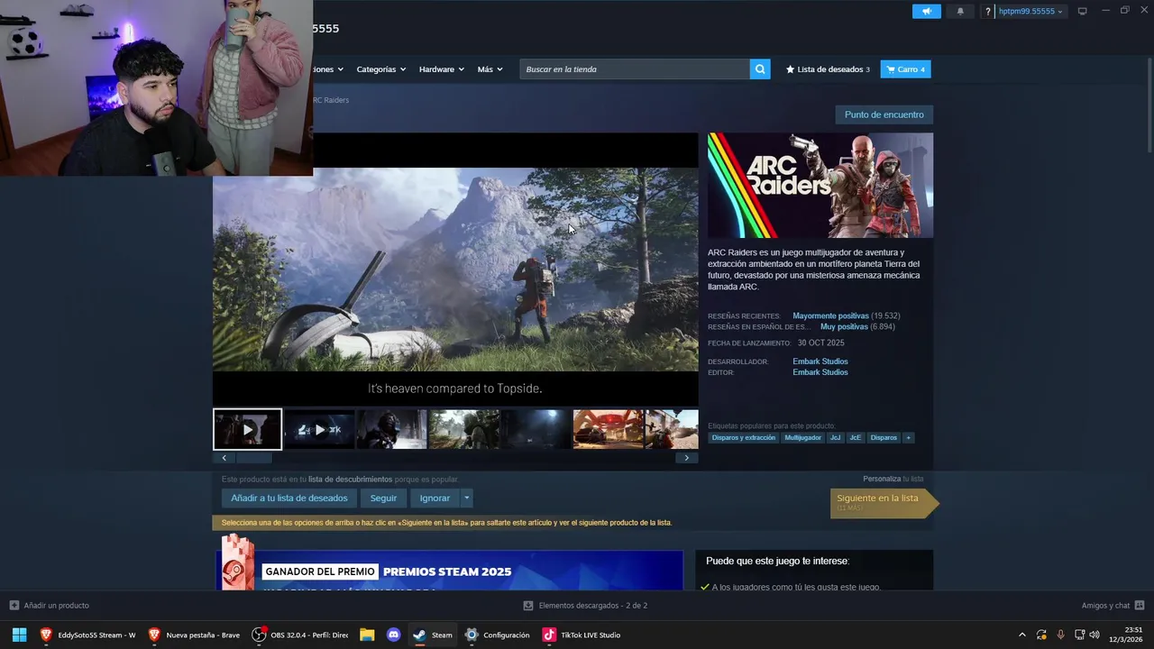Screen dimensions: 1154x649
Task: Expand the Categorías menu
Action: (380, 69)
